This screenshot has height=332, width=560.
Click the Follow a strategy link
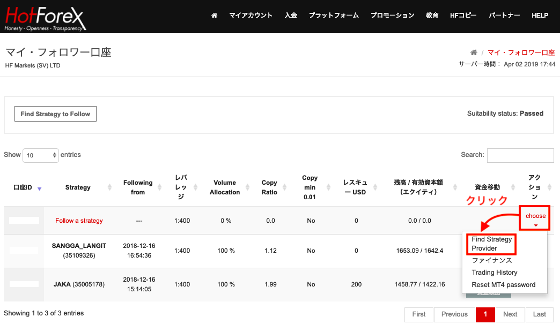coord(79,221)
